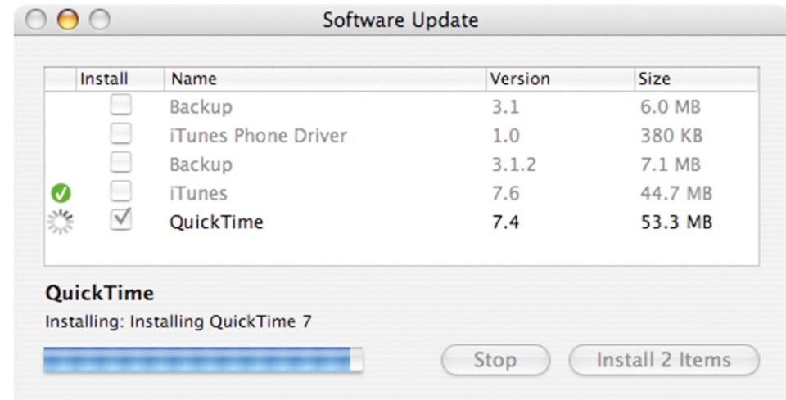Enable the Backup 3.1.2 checkbox
Image resolution: width=786 pixels, height=400 pixels.
[x=121, y=164]
